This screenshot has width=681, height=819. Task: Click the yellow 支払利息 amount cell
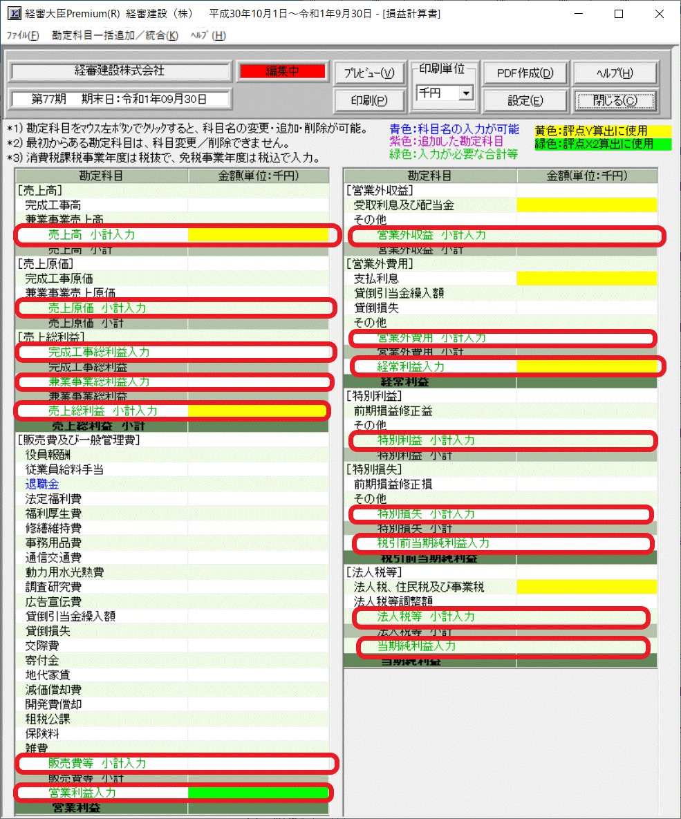coord(586,279)
